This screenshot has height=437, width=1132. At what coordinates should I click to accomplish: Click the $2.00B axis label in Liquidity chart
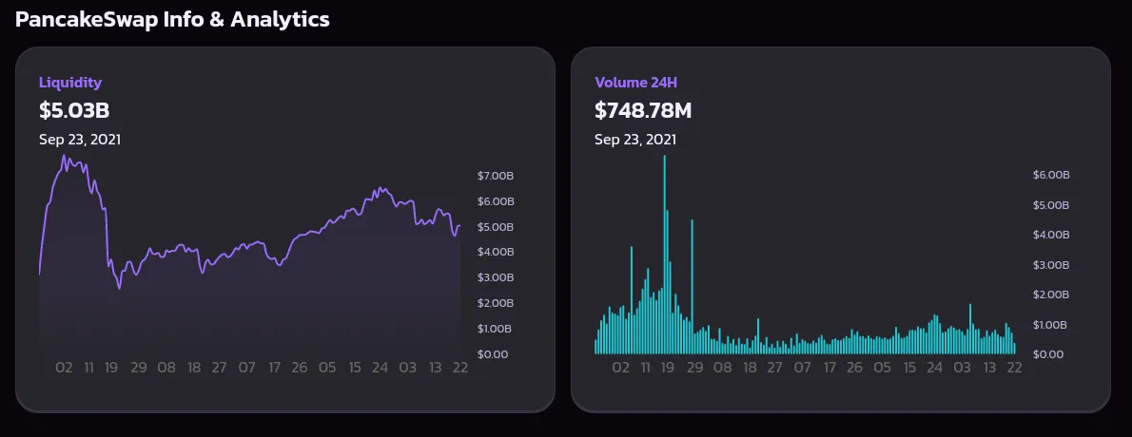tap(496, 303)
